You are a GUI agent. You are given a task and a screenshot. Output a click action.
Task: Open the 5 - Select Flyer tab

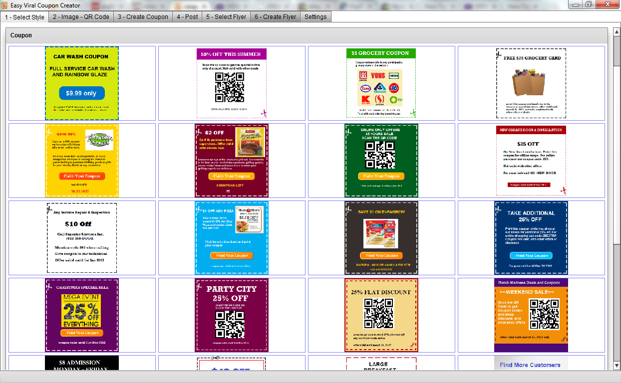[x=226, y=16]
